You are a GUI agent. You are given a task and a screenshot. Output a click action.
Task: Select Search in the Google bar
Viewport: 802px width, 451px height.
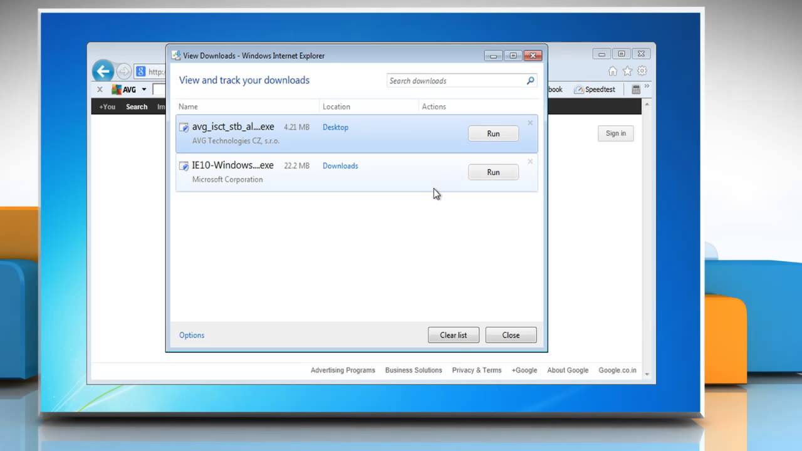pos(137,107)
